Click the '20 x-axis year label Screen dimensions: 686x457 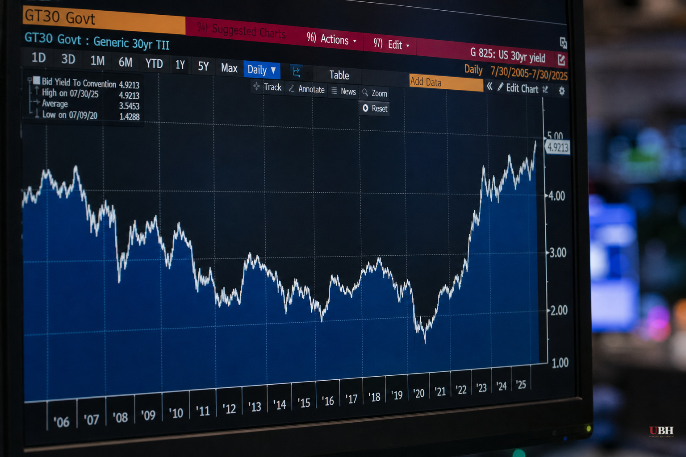coord(418,393)
